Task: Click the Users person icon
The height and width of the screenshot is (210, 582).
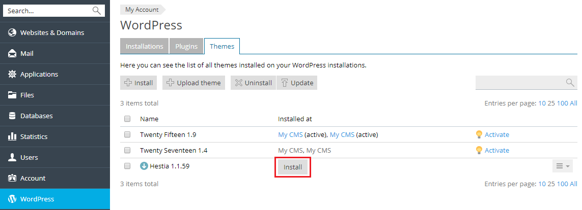Action: tap(12, 157)
